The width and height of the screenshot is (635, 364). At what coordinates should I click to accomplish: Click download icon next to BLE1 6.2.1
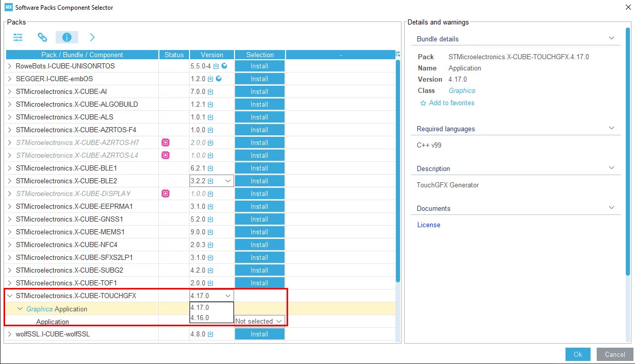click(x=210, y=168)
